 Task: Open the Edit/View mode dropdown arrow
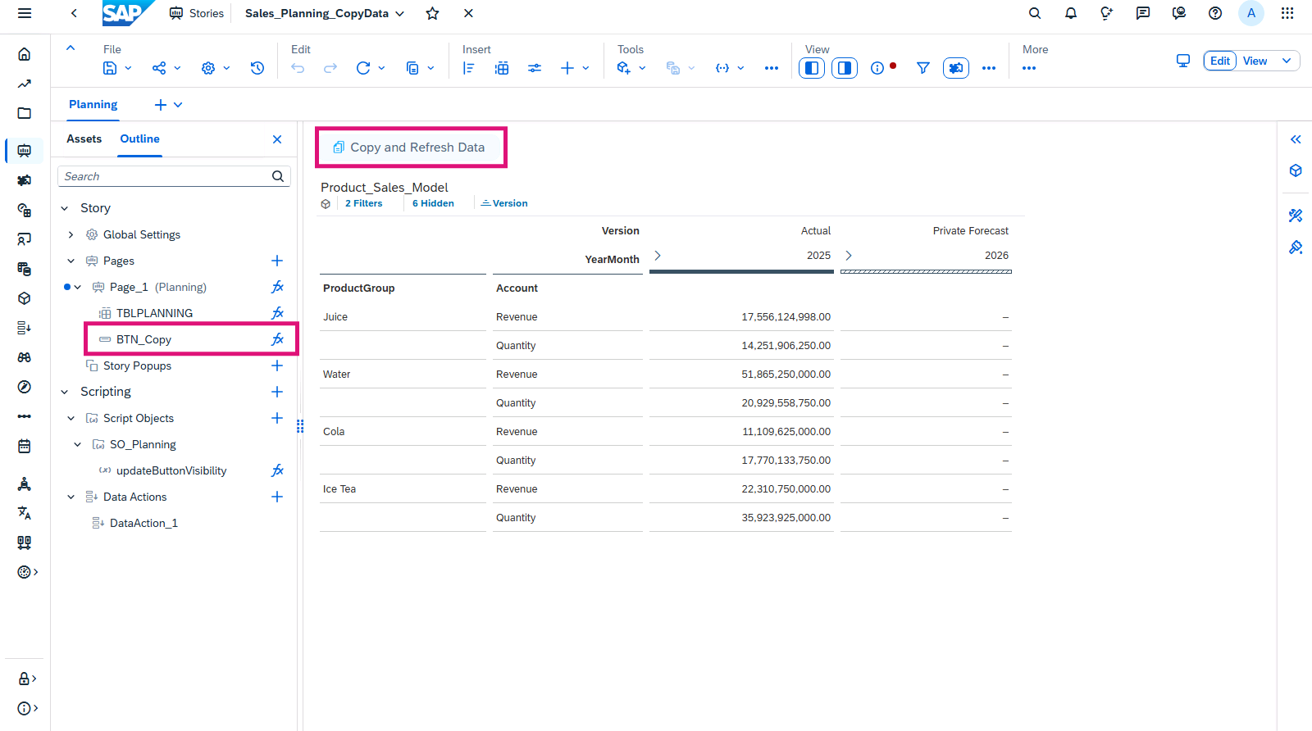tap(1287, 61)
